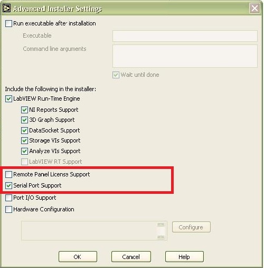This screenshot has width=264, height=268.
Task: Click the Cancel button
Action: pos(131,257)
